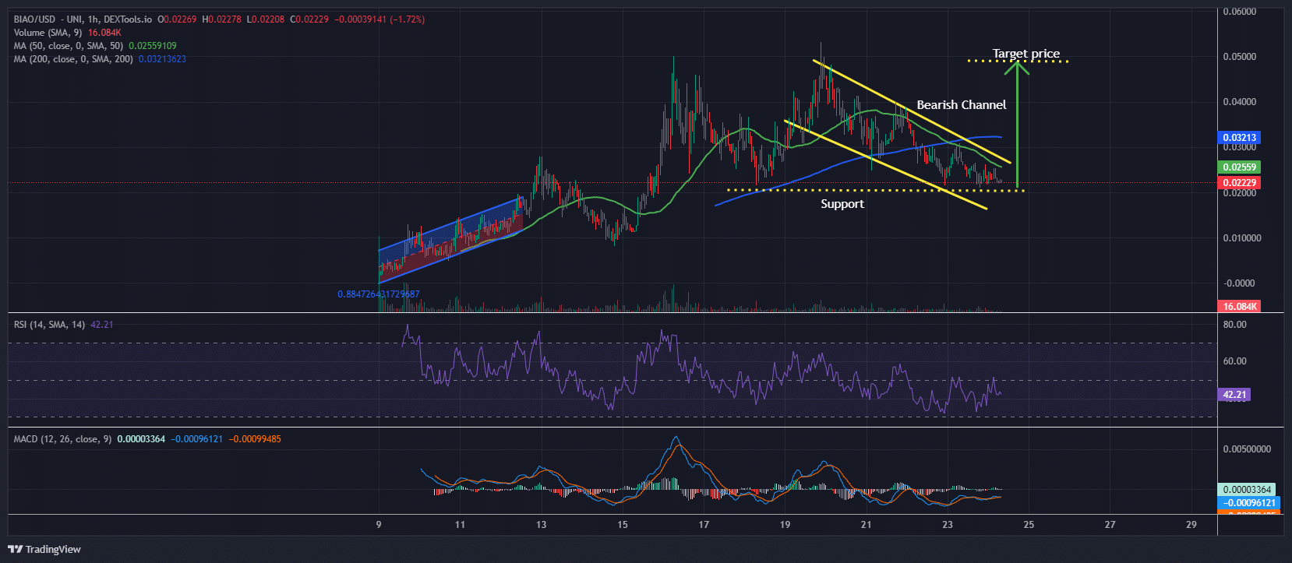Click the green 0.02559 price axis label
The width and height of the screenshot is (1292, 563).
(x=1239, y=167)
